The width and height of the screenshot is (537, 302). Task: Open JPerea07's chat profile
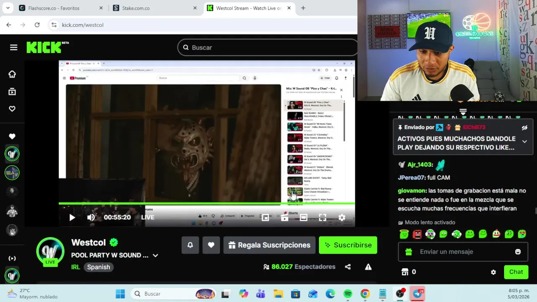pos(411,178)
